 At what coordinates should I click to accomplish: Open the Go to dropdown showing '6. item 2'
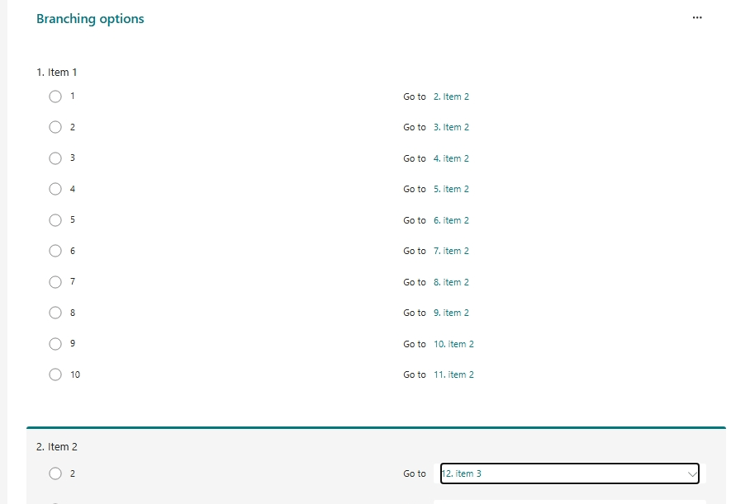(x=450, y=219)
